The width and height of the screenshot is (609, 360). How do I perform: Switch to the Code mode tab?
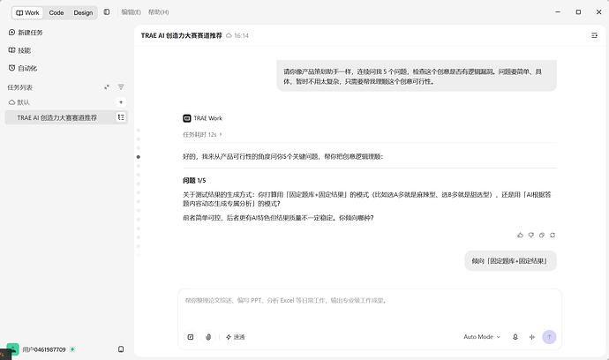(x=56, y=12)
